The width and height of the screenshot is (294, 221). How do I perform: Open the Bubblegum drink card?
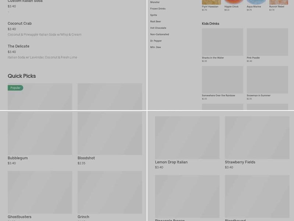pyautogui.click(x=40, y=134)
